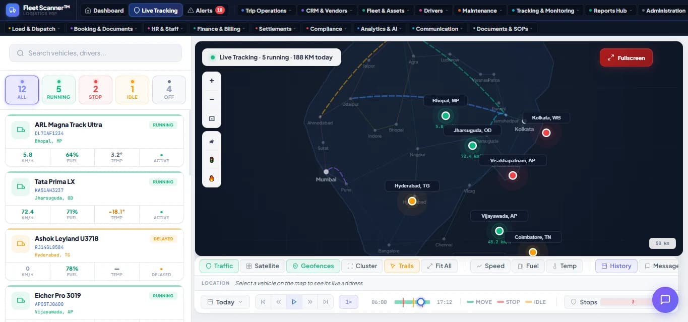Expand the Compliance menu
688x322 pixels.
[x=326, y=29]
